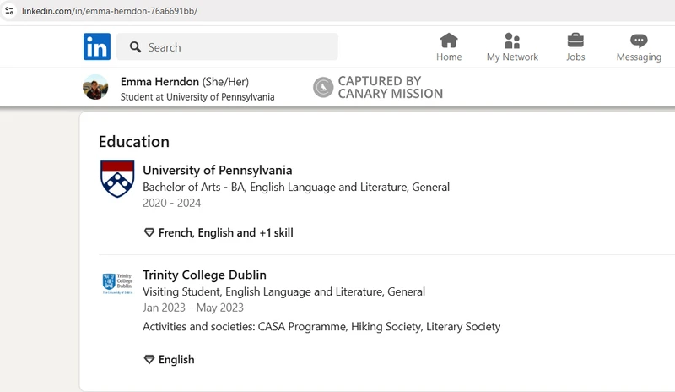This screenshot has width=675, height=392.
Task: Click the Home house icon
Action: pos(449,41)
